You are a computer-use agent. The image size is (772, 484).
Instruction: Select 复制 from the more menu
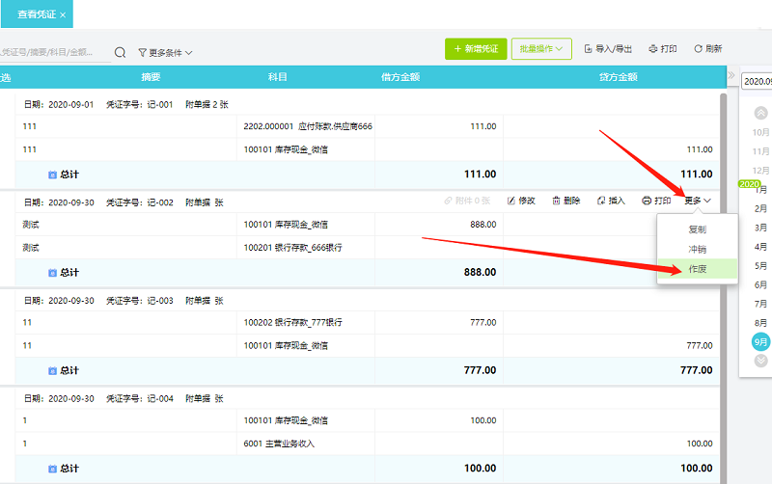coord(697,229)
